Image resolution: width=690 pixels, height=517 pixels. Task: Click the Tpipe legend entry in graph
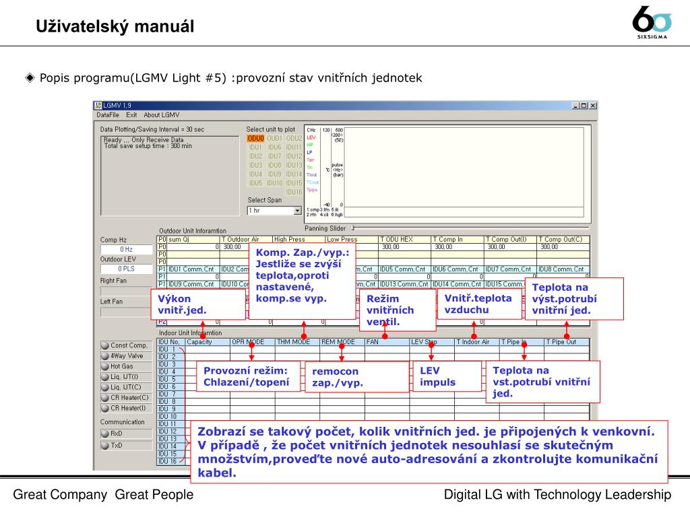click(x=312, y=190)
